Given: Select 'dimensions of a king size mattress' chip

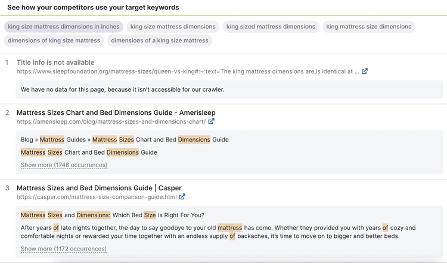Looking at the screenshot, I should pos(160,40).
